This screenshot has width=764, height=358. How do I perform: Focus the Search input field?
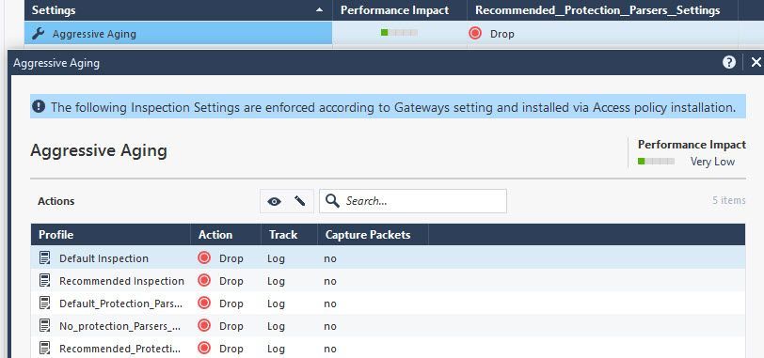[413, 201]
